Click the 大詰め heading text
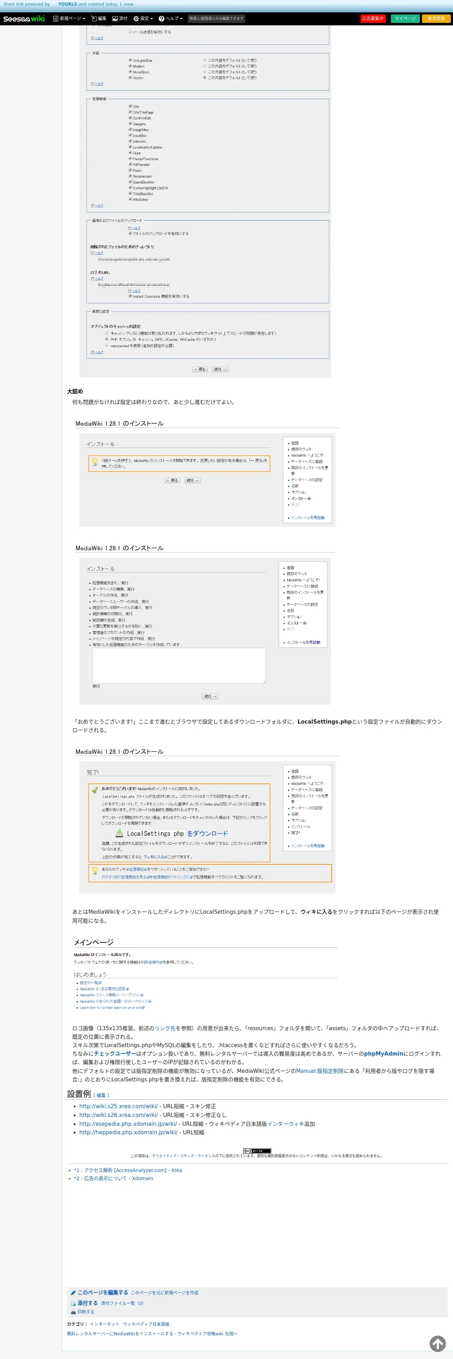Screen dimensions: 453x1359 [x=75, y=392]
